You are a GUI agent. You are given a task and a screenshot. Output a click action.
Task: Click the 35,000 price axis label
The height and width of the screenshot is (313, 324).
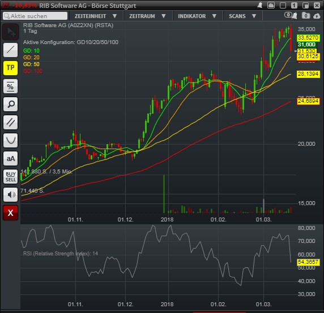click(306, 29)
